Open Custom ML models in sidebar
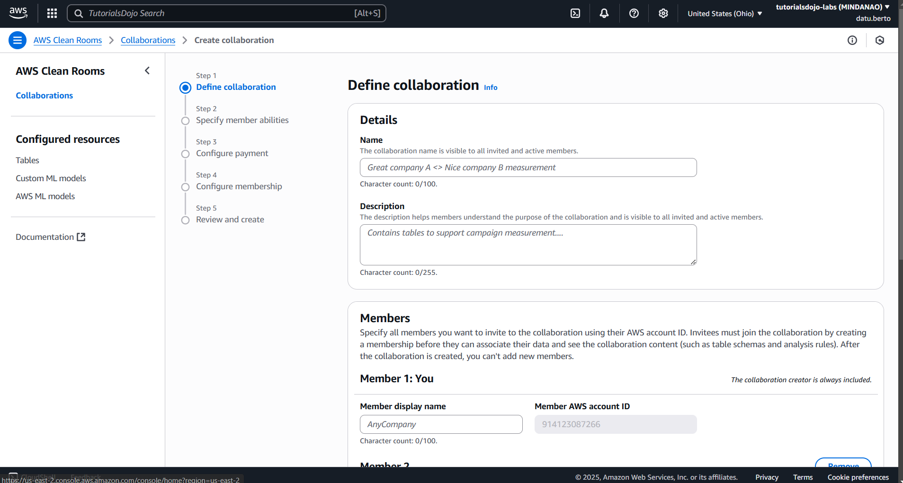The width and height of the screenshot is (903, 483). (x=51, y=178)
